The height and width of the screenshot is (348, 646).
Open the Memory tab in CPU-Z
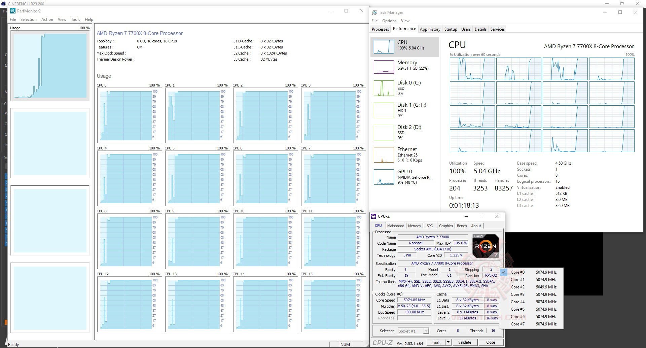[x=415, y=226]
